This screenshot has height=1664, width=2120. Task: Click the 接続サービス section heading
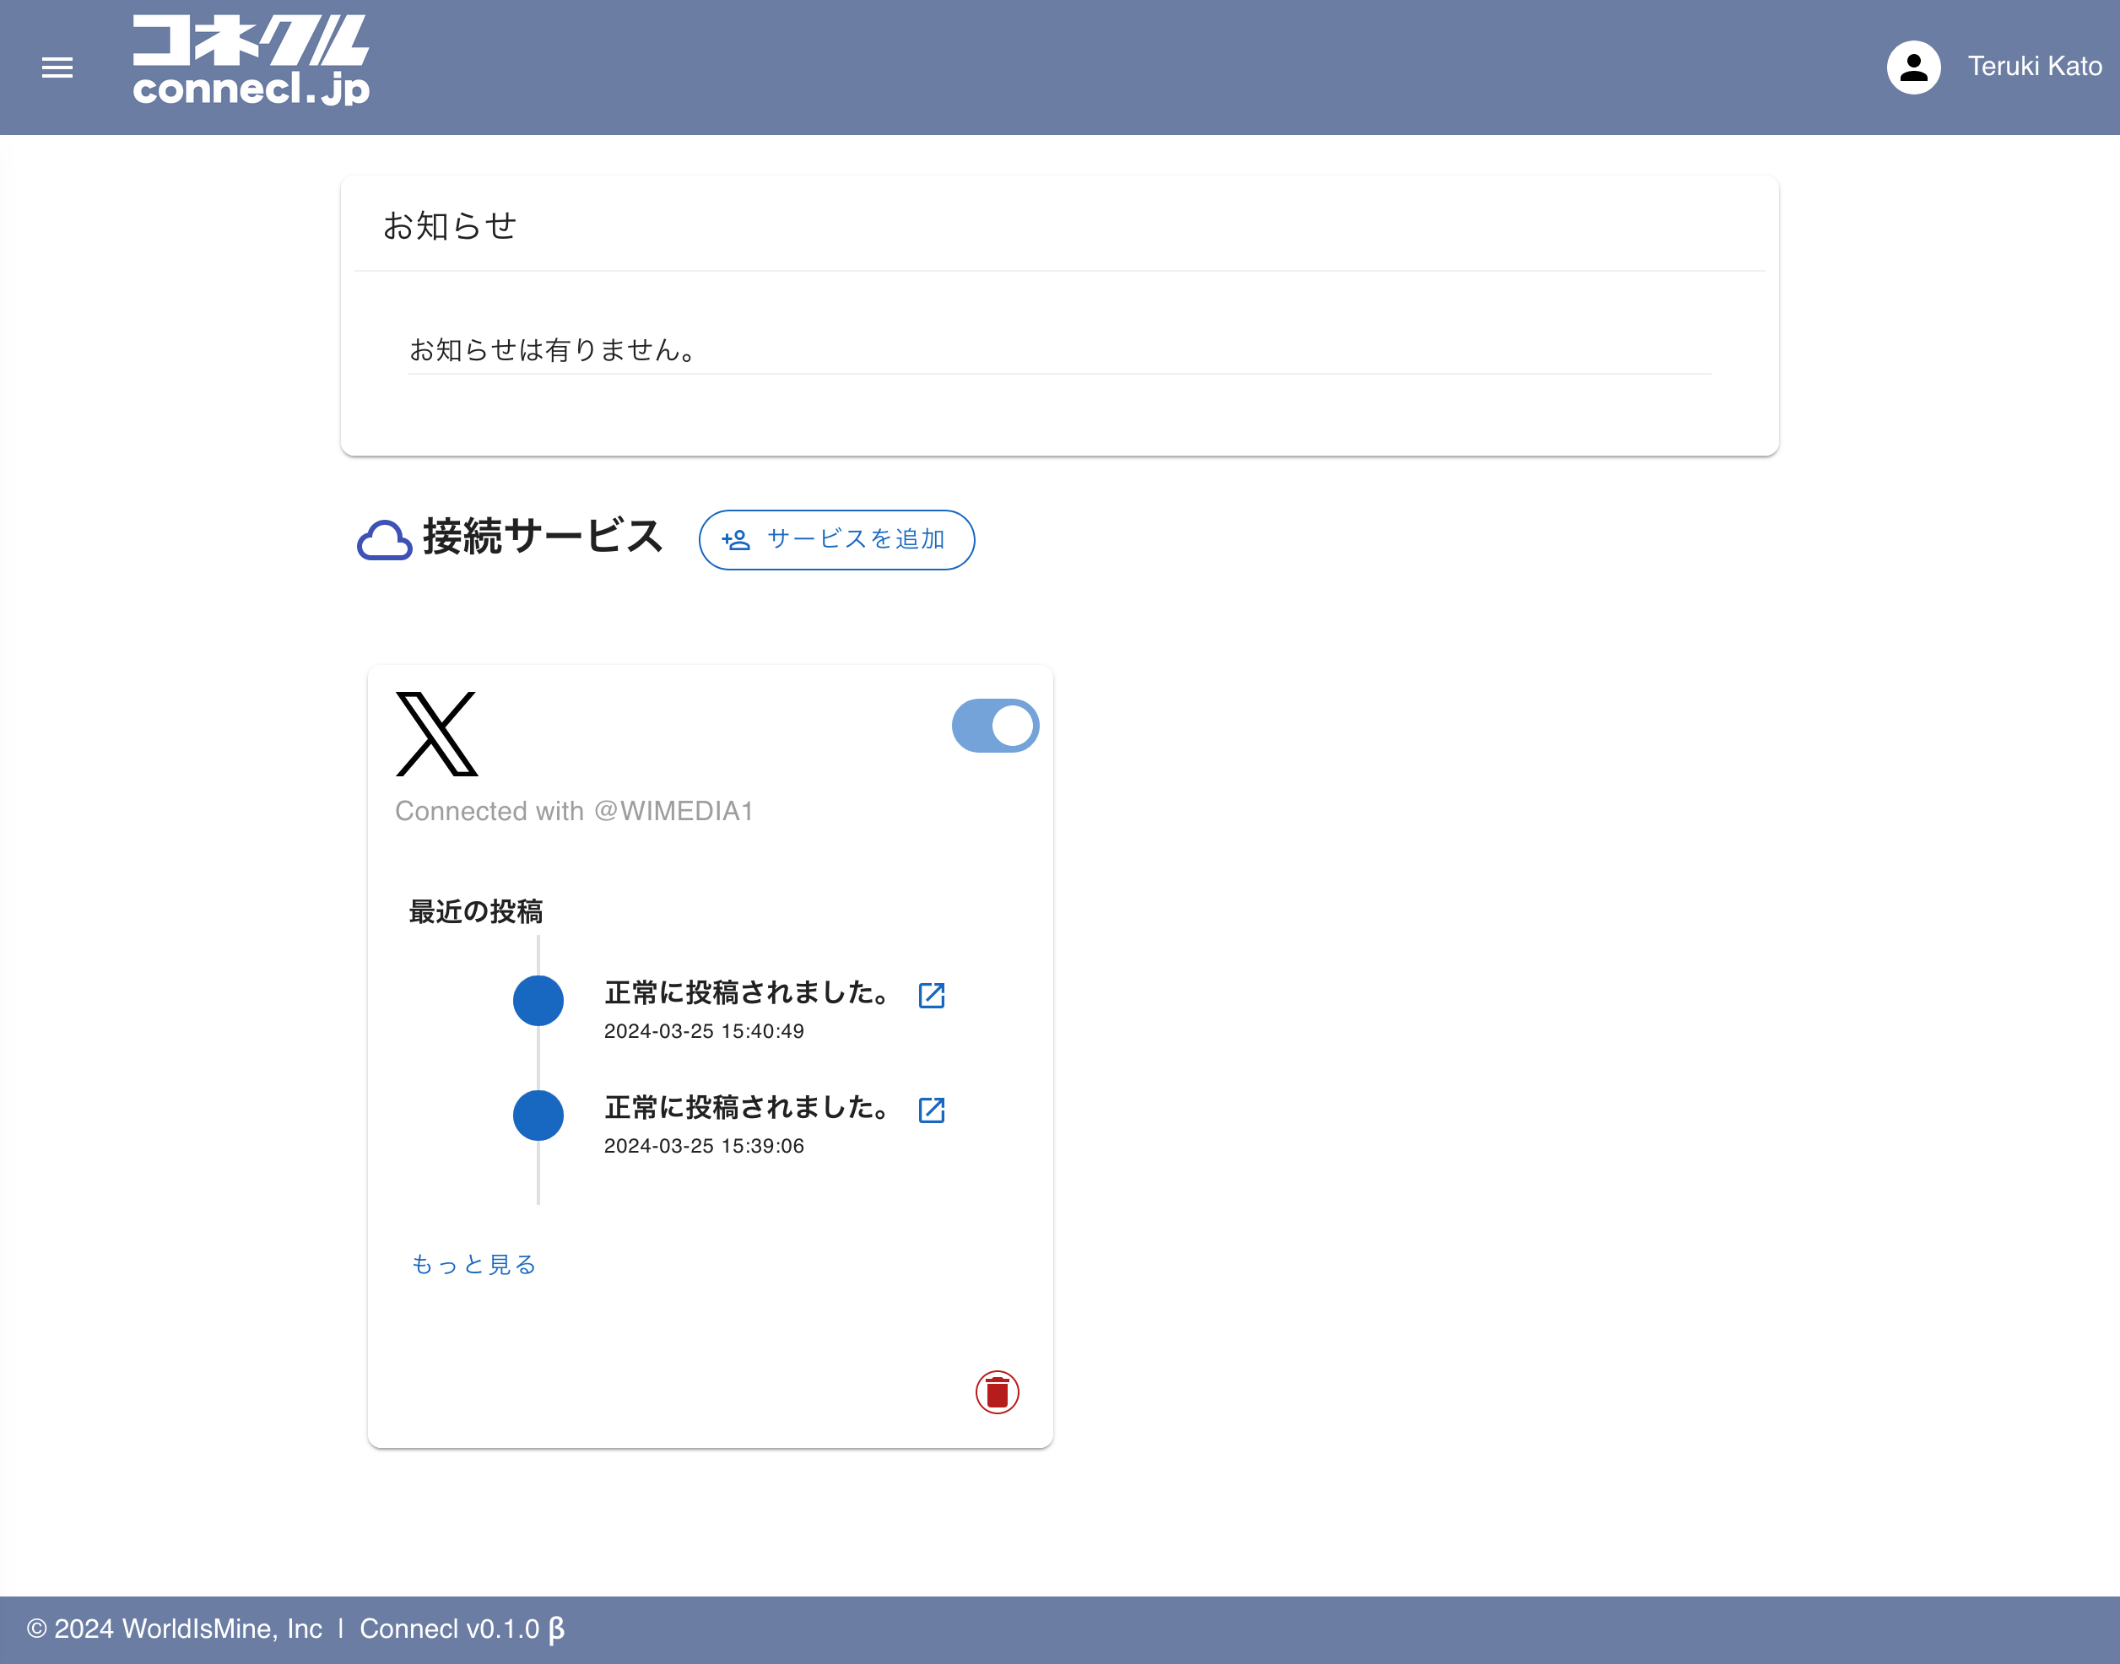(543, 537)
